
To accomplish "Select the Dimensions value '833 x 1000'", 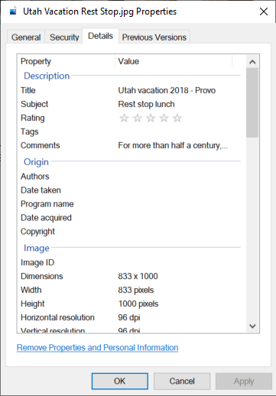I will click(x=138, y=276).
